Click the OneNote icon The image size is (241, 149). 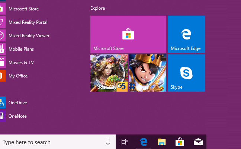click(3, 116)
